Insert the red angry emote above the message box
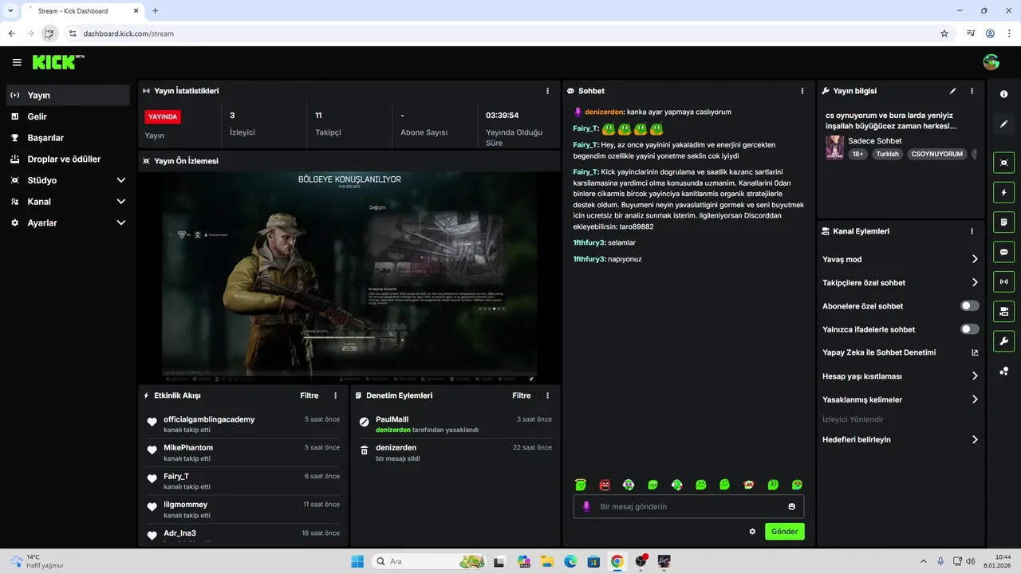The height and width of the screenshot is (574, 1021). [605, 484]
